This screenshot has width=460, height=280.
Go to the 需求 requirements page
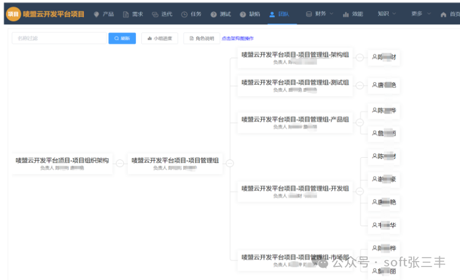coord(133,14)
